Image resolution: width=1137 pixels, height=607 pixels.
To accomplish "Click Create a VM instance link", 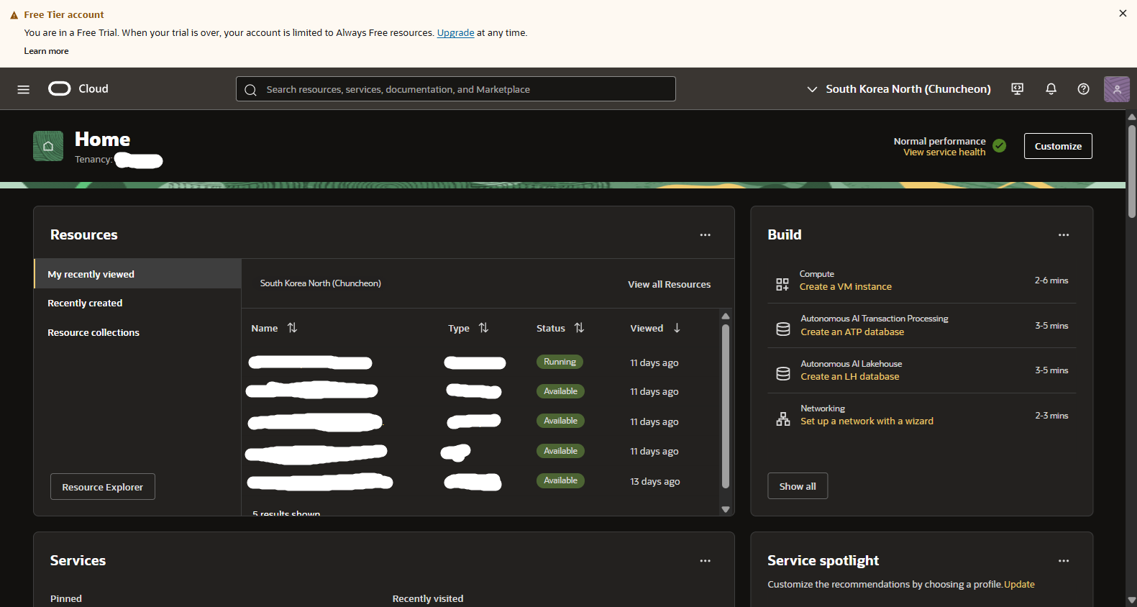I will [845, 287].
